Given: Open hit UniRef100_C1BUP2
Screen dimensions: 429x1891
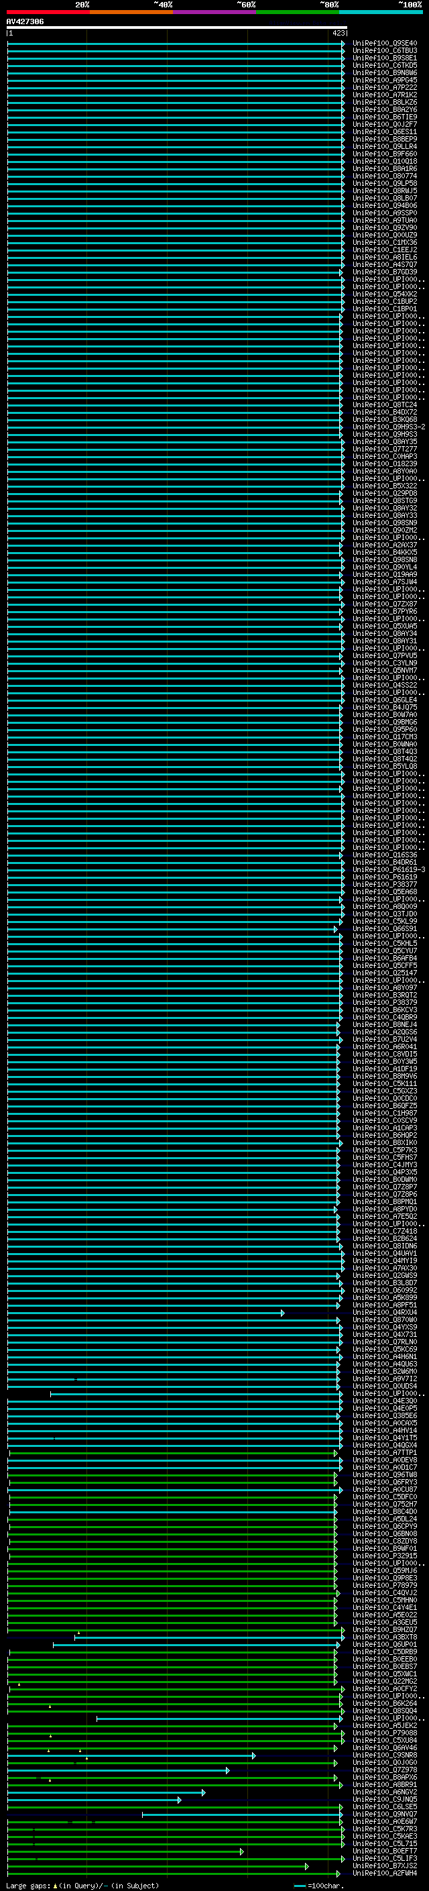Looking at the screenshot, I should (385, 302).
